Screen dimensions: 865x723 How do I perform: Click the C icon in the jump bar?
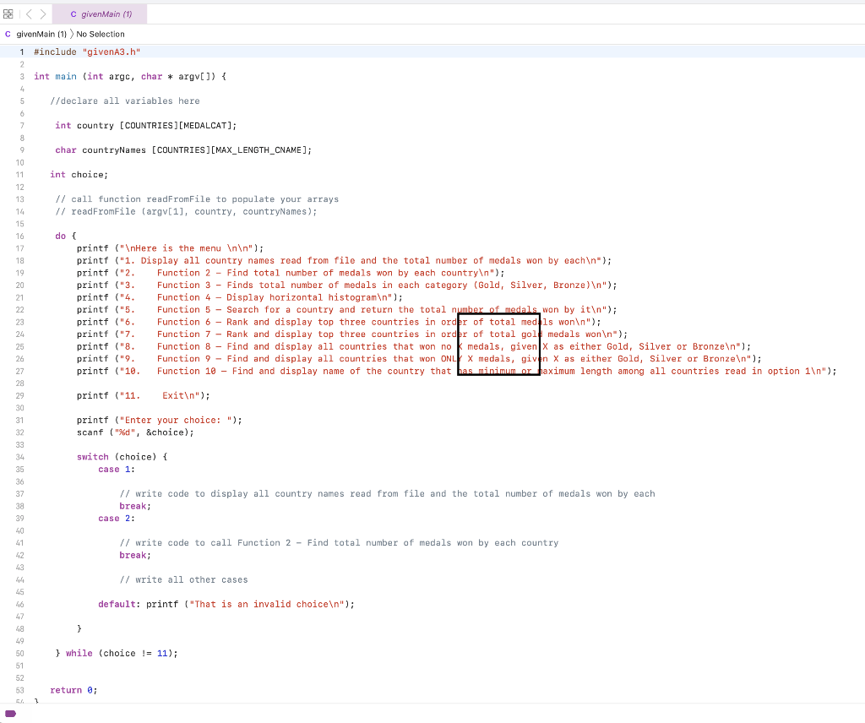[8, 33]
